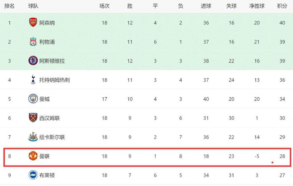
Task: Click the 场次 column header
Action: pyautogui.click(x=104, y=6)
